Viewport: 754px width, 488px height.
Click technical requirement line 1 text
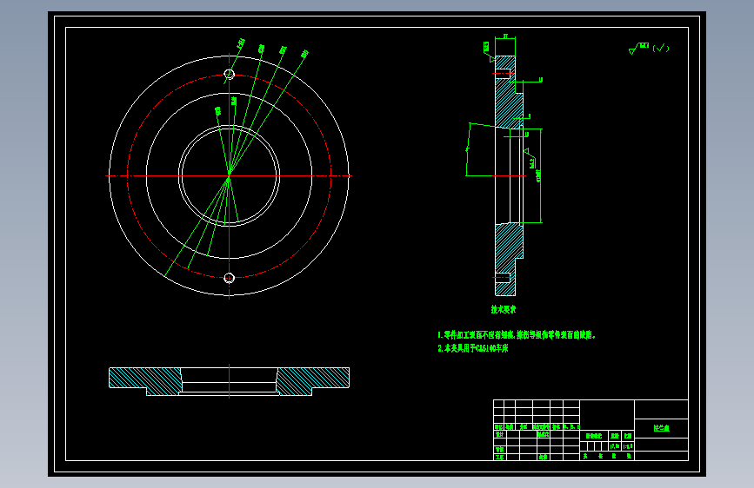517,335
